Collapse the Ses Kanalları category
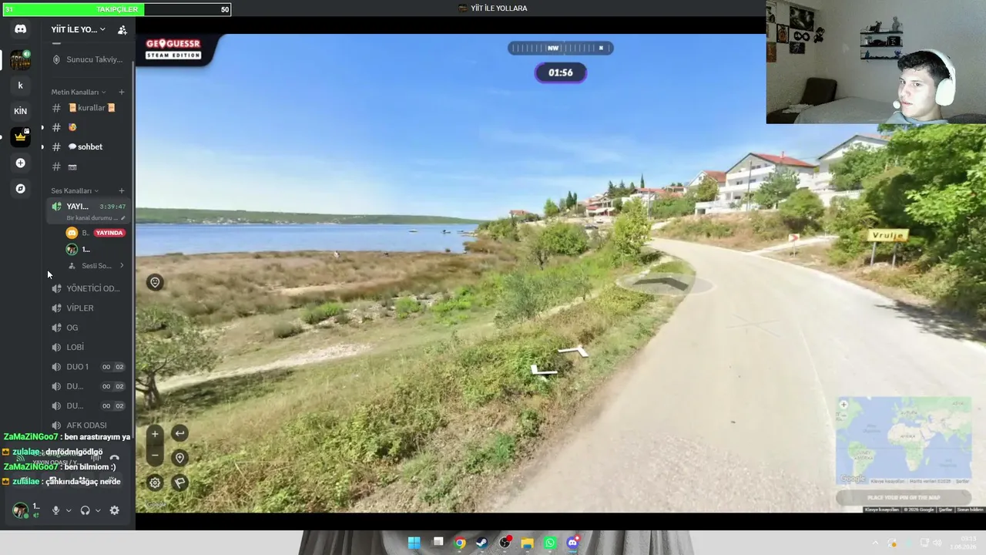 click(75, 190)
